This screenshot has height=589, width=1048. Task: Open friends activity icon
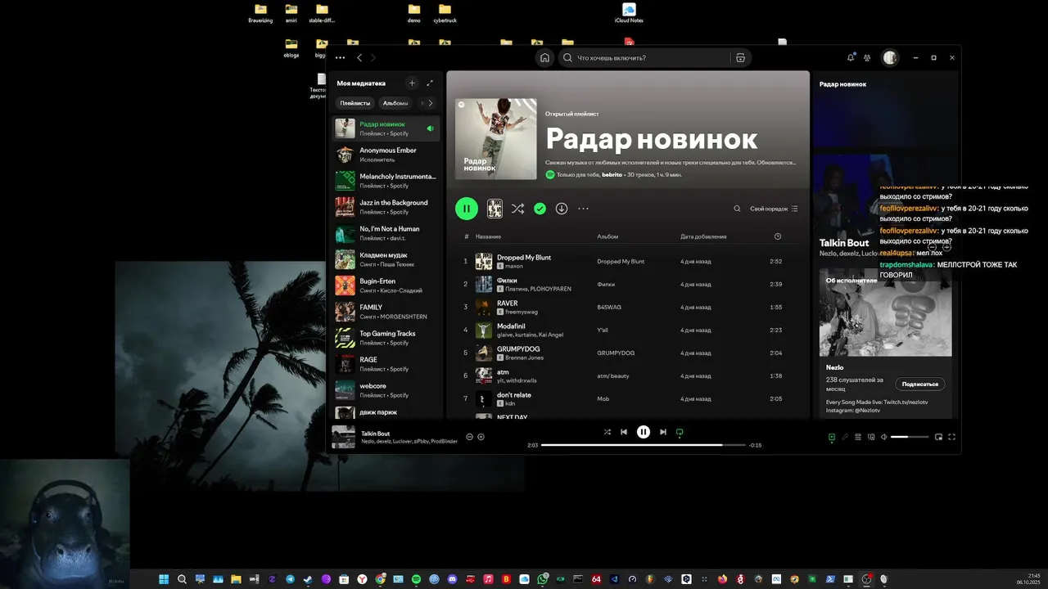click(867, 58)
